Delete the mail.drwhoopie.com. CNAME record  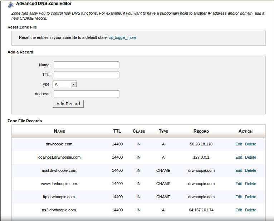point(250,170)
